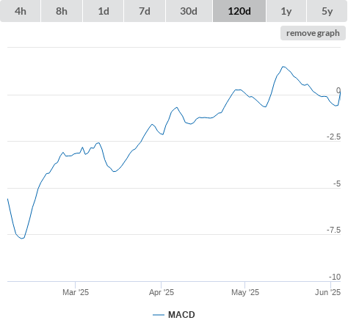Click the Apr '25 axis label
This screenshot has height=334, width=348.
pyautogui.click(x=162, y=292)
